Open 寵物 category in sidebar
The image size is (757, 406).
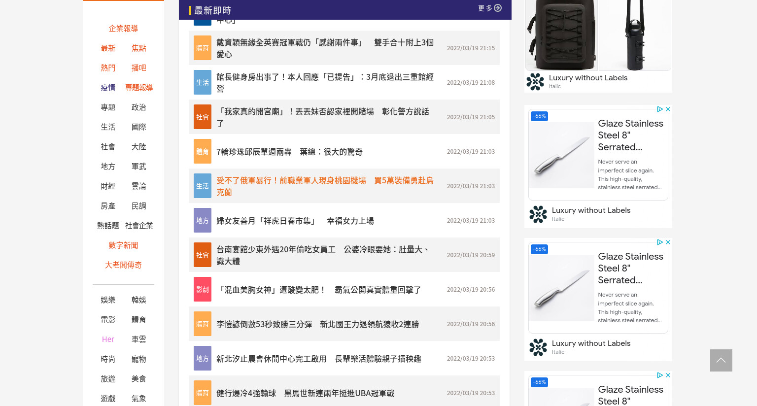coord(138,359)
